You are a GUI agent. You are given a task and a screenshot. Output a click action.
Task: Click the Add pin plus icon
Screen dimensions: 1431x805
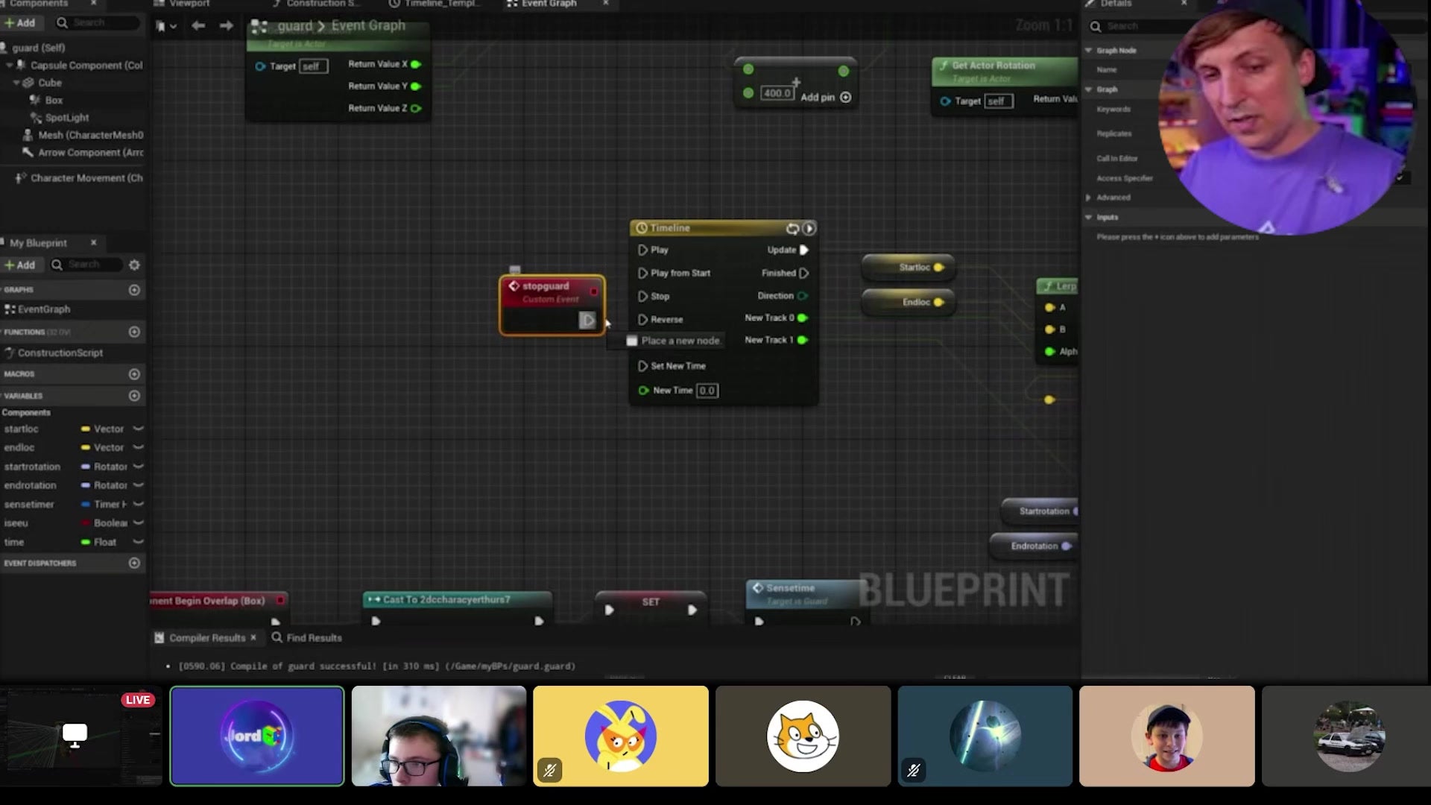tap(845, 97)
